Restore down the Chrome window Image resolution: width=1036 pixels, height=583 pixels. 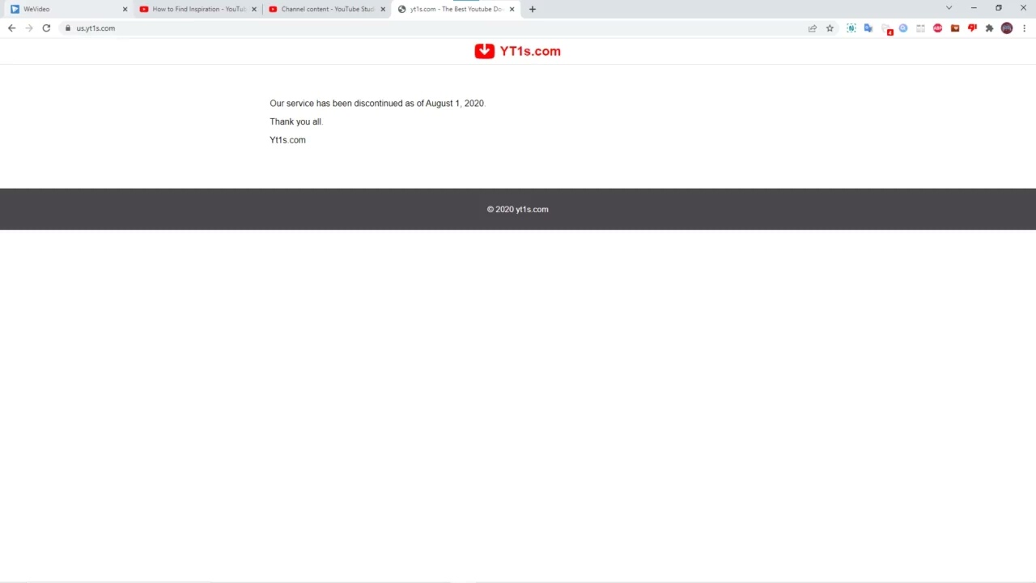pos(999,8)
